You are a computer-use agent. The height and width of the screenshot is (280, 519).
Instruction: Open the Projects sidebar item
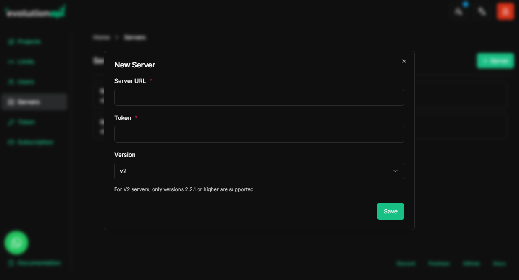pyautogui.click(x=34, y=41)
